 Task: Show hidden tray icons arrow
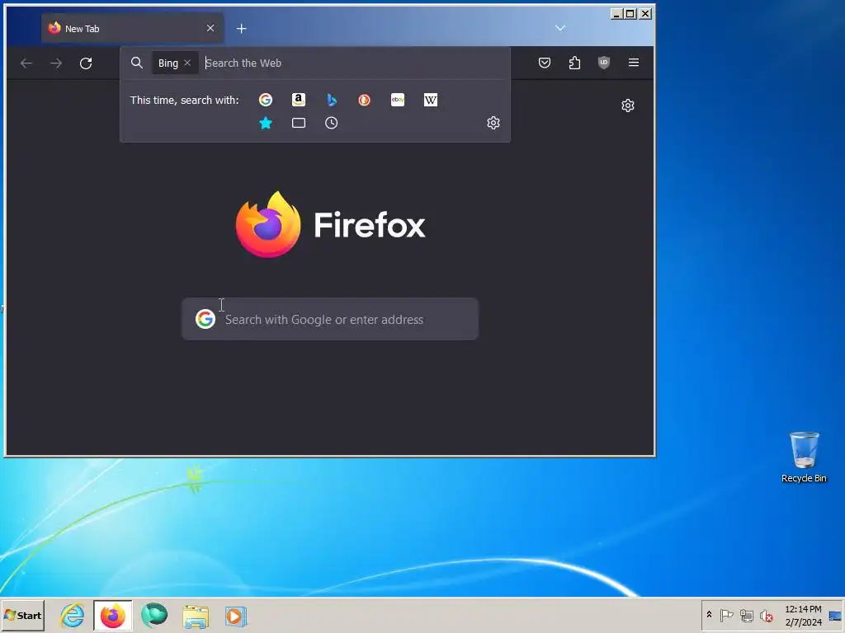709,615
